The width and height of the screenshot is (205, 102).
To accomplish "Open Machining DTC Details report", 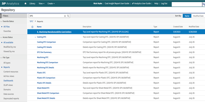I will [x=46, y=67].
